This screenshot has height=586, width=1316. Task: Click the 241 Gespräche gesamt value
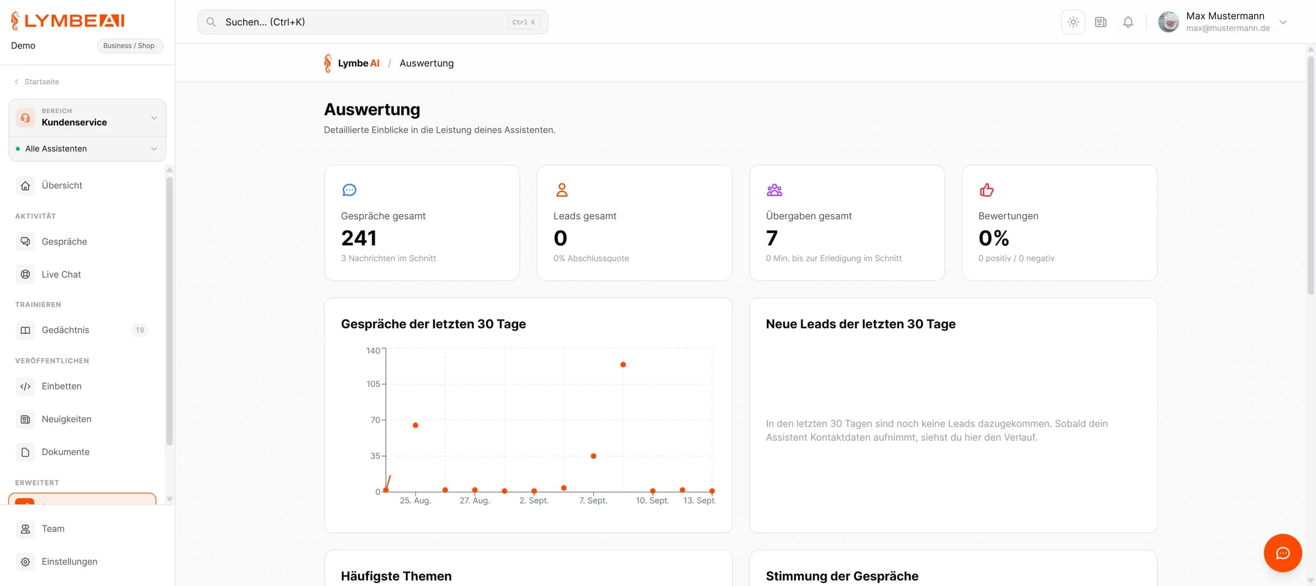(359, 238)
